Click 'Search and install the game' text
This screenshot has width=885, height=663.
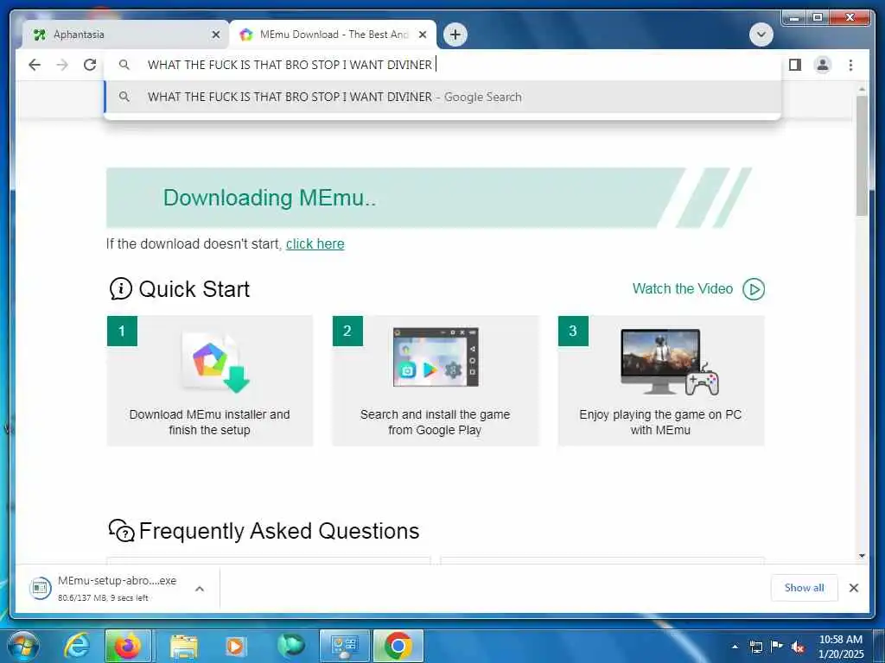[x=435, y=415]
